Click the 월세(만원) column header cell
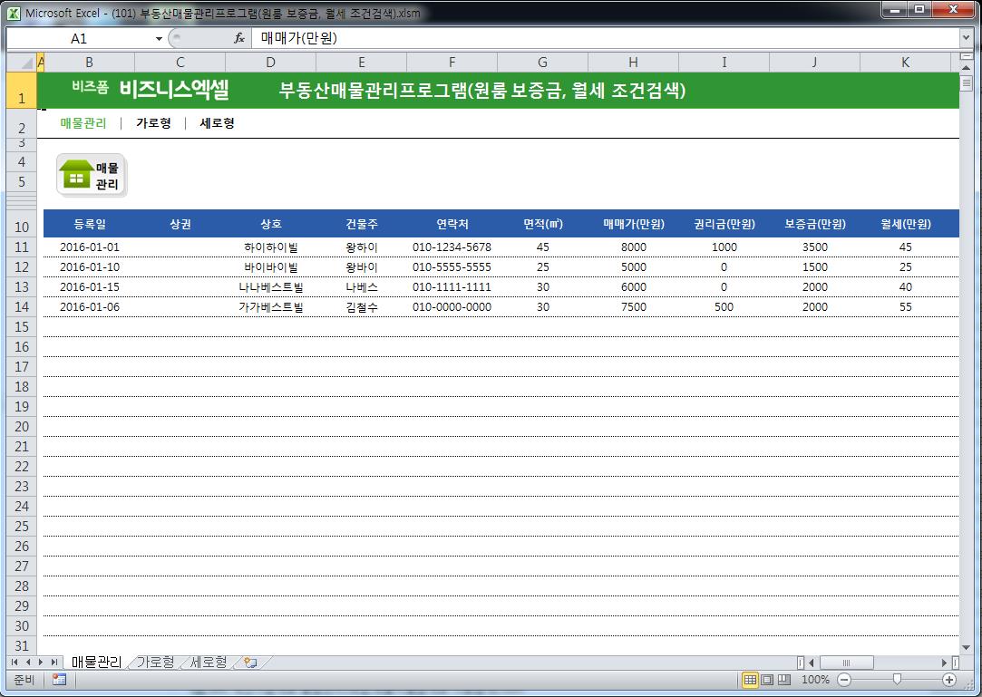 pos(906,224)
